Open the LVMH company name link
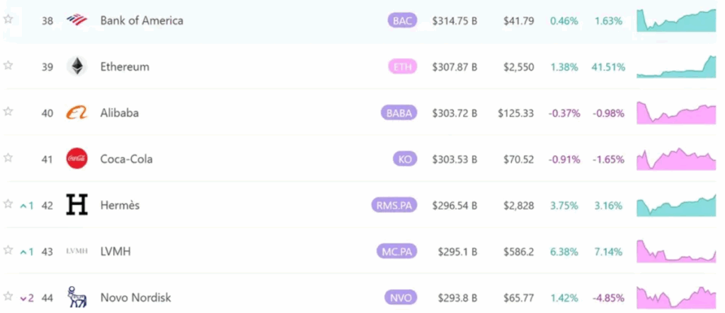 115,252
